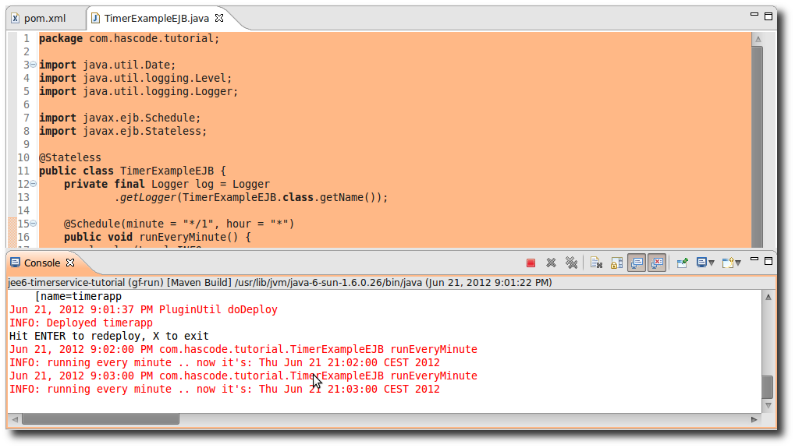The image size is (795, 448).
Task: Open Display Selected Console dropdown arrow
Action: tap(712, 263)
